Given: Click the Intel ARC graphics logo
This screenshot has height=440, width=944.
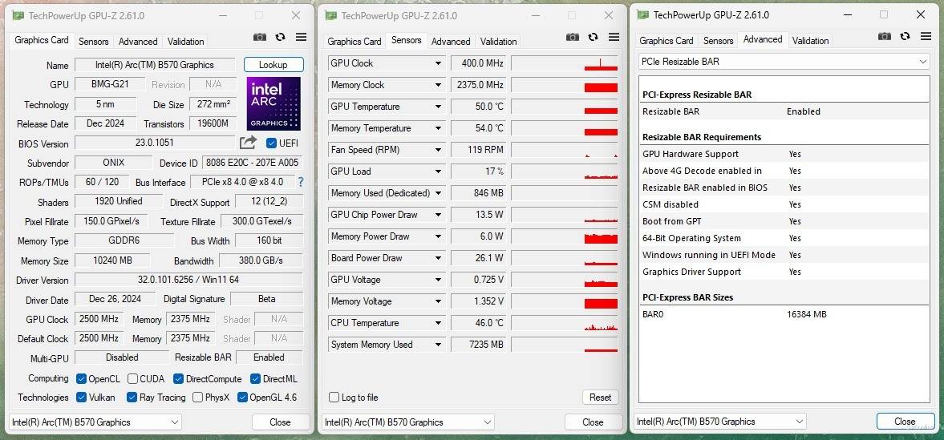Looking at the screenshot, I should click(x=273, y=103).
